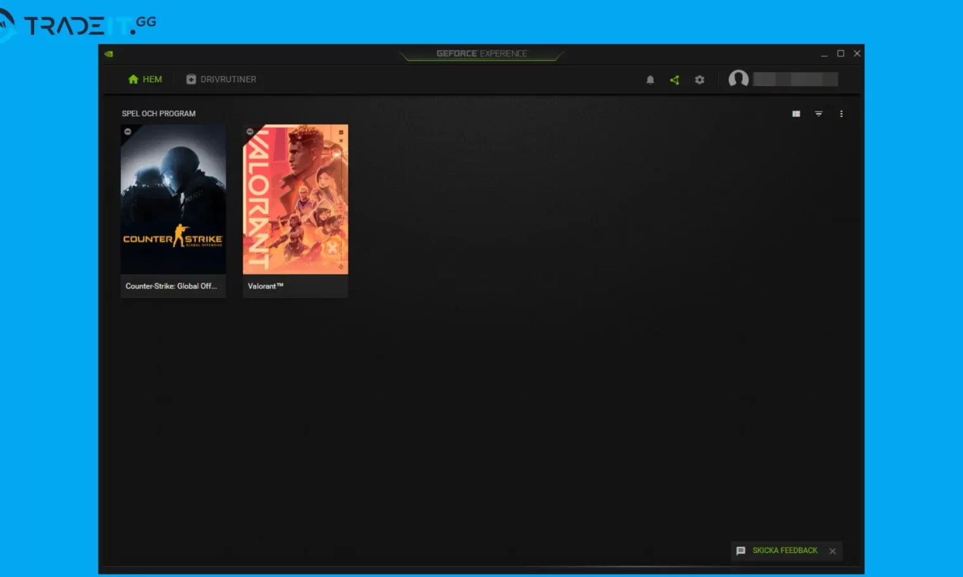963x577 pixels.
Task: Click optimization status badge on Counter-Strike
Action: pos(128,132)
